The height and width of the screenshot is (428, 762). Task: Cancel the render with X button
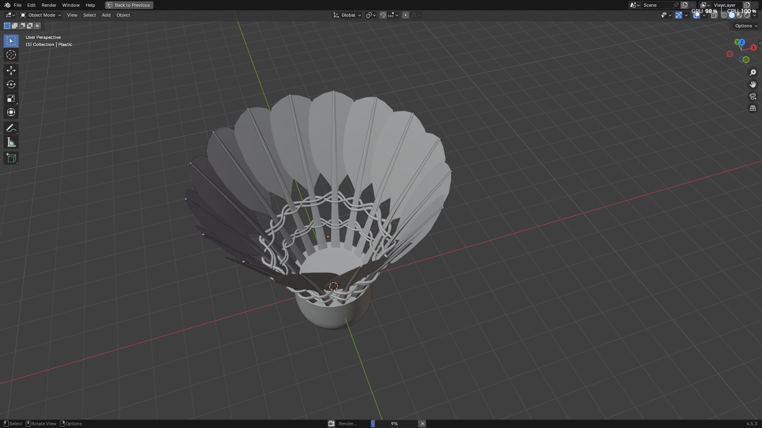(423, 424)
